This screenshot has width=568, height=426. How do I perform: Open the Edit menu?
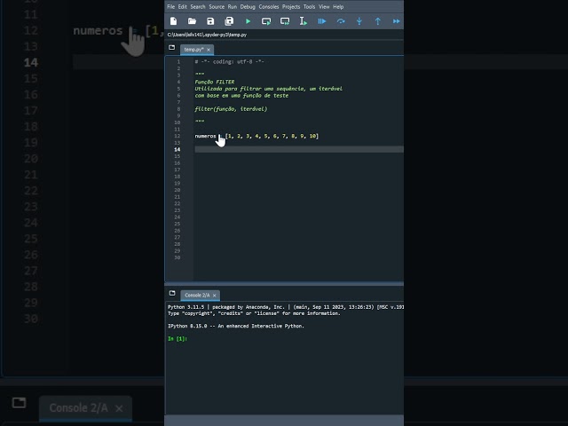[183, 6]
